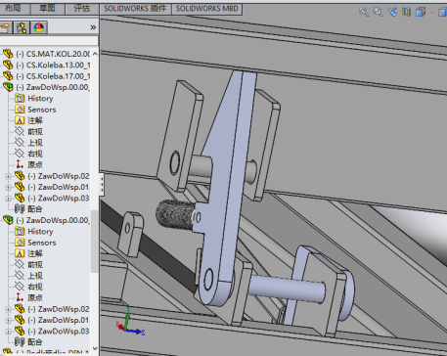Image resolution: width=447 pixels, height=356 pixels.
Task: Click the XYZ coordinate triad in viewport
Action: [129, 322]
